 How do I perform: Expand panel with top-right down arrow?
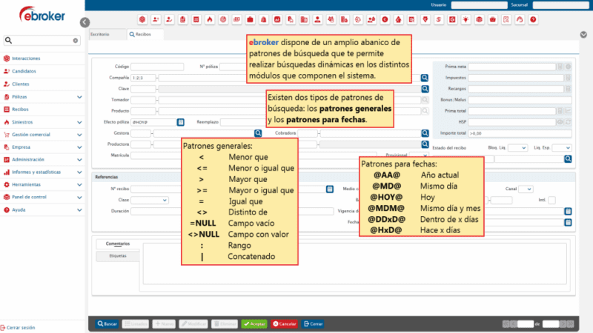coord(583,34)
